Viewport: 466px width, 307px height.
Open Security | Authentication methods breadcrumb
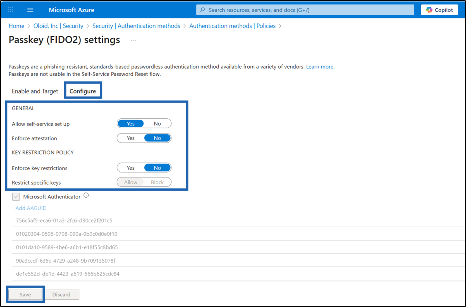pyautogui.click(x=136, y=26)
